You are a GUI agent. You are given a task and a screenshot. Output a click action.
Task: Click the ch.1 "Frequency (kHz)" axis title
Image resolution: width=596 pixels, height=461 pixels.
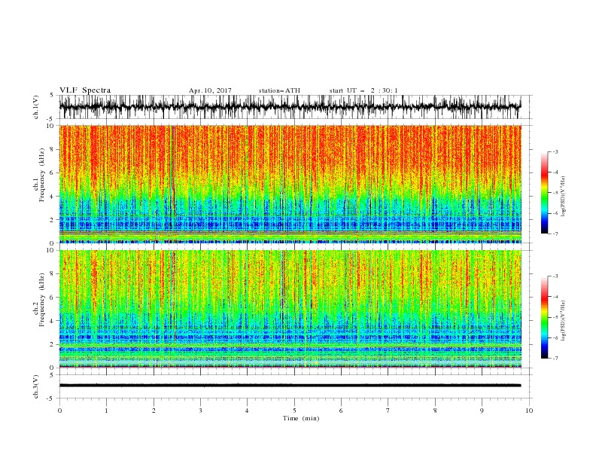tap(42, 173)
